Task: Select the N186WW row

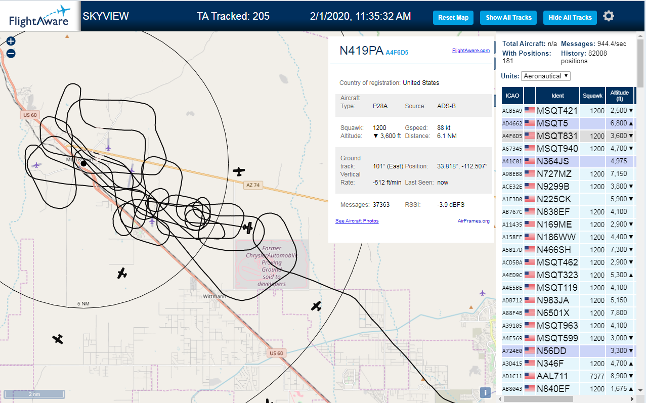Action: pos(569,237)
